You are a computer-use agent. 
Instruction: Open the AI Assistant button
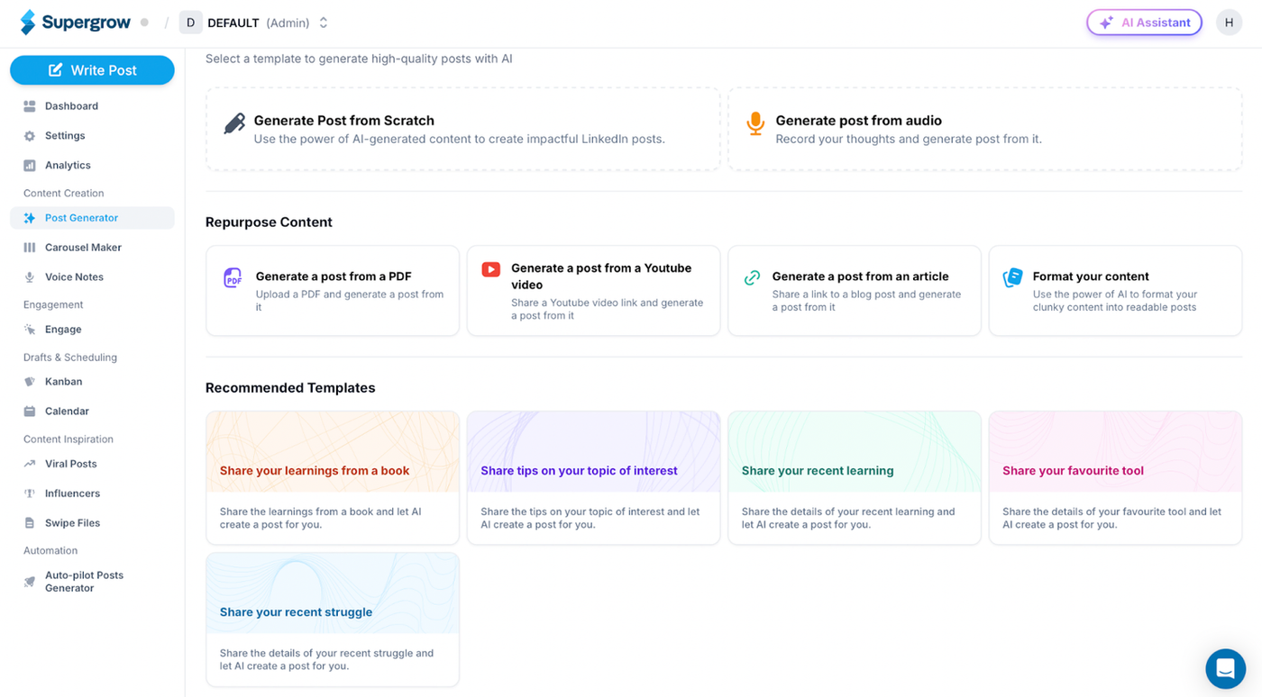click(x=1144, y=23)
